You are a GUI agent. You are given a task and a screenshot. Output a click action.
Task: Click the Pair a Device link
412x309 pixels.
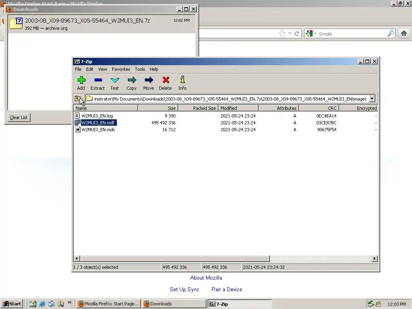(227, 289)
